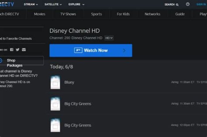Expand the HD channel quality dropdown
Viewport: 207px width, 137px height.
pyautogui.click(x=109, y=38)
